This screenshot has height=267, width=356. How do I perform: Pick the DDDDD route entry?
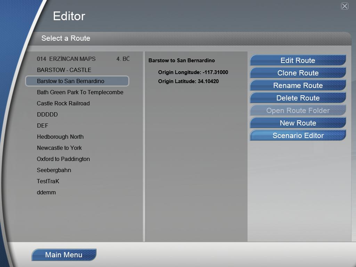click(77, 114)
